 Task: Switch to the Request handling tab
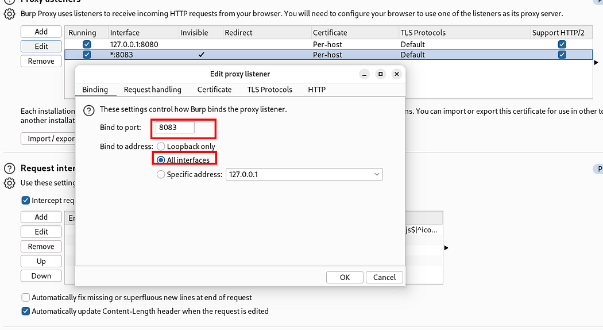point(152,89)
